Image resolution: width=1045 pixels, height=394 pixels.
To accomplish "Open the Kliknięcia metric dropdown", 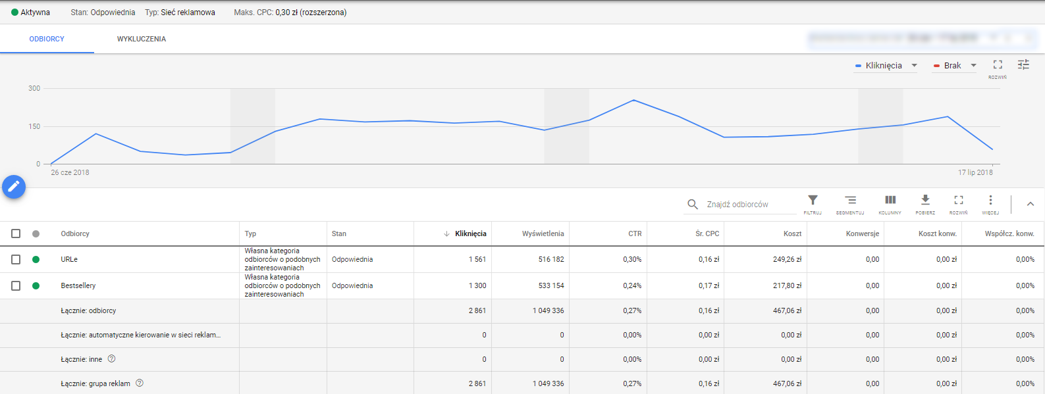I will point(886,65).
